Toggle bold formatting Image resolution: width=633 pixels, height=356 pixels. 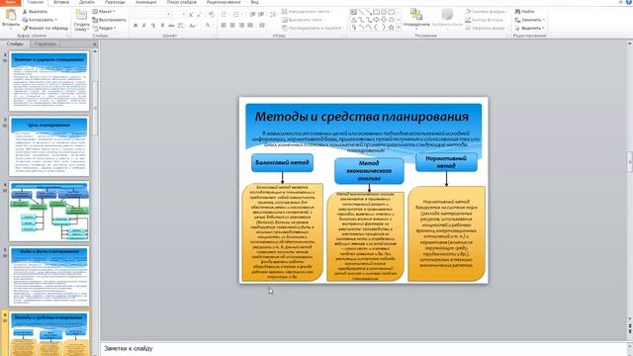click(136, 26)
